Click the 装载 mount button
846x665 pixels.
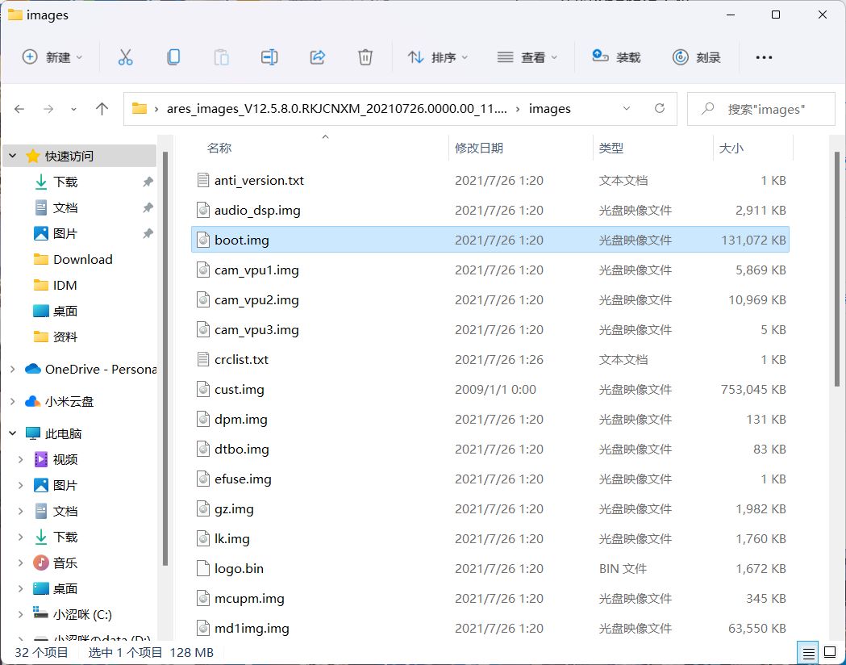coord(617,57)
